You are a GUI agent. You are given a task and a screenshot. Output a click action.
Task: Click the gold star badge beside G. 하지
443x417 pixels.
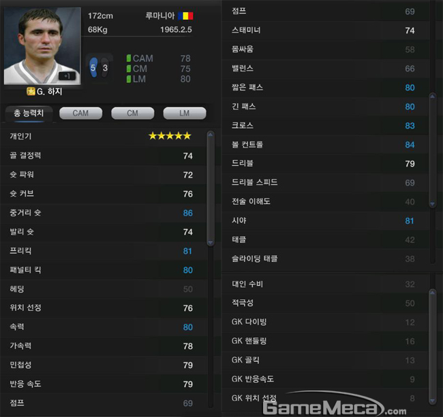pyautogui.click(x=31, y=91)
